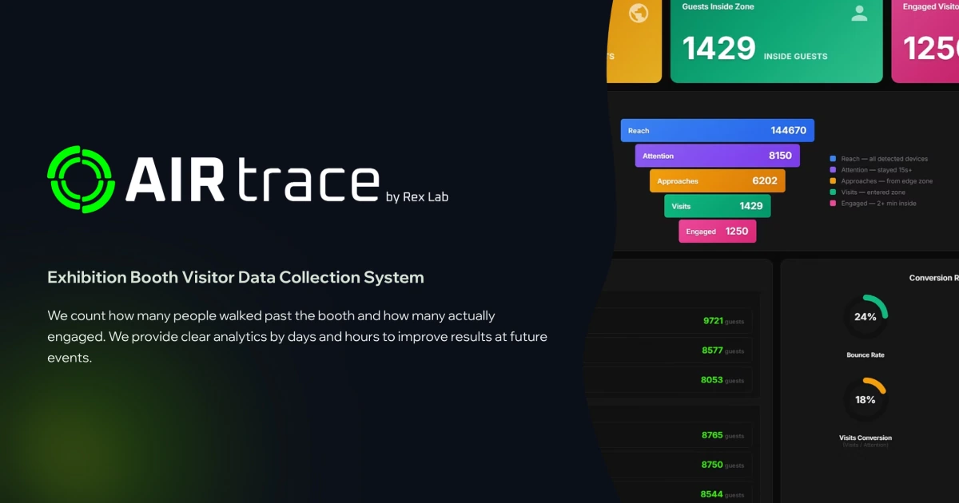Click the paragraph starting "We count how many people"

297,337
